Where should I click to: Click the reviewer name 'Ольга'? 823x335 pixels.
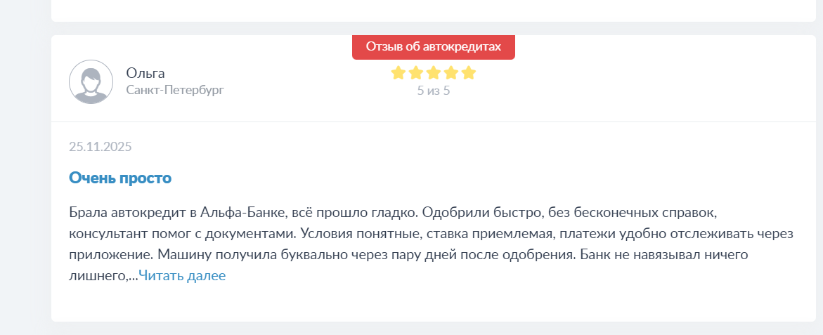coord(145,73)
